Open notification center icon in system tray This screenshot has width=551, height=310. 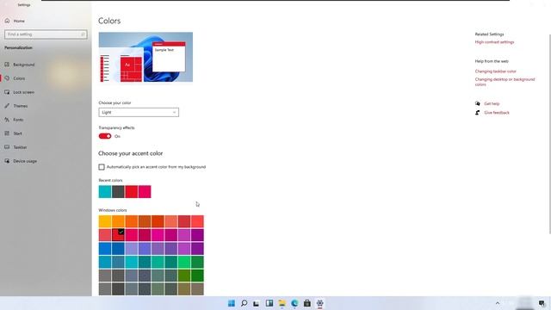542,303
